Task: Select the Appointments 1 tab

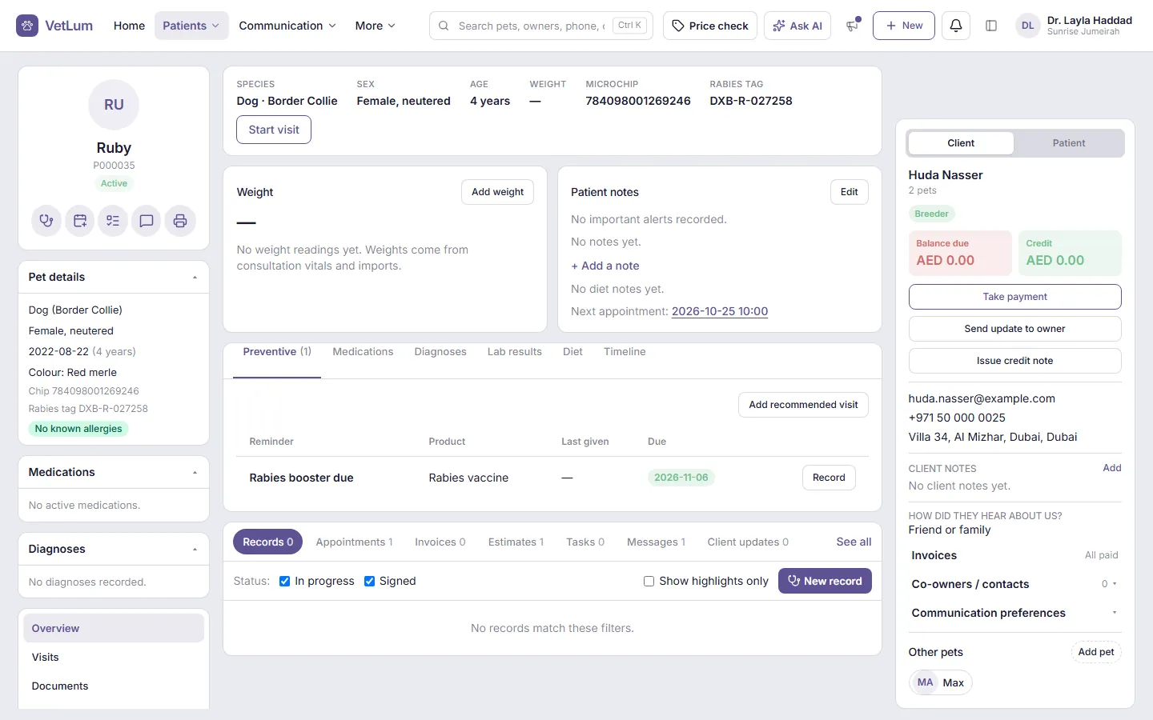Action: [x=354, y=542]
